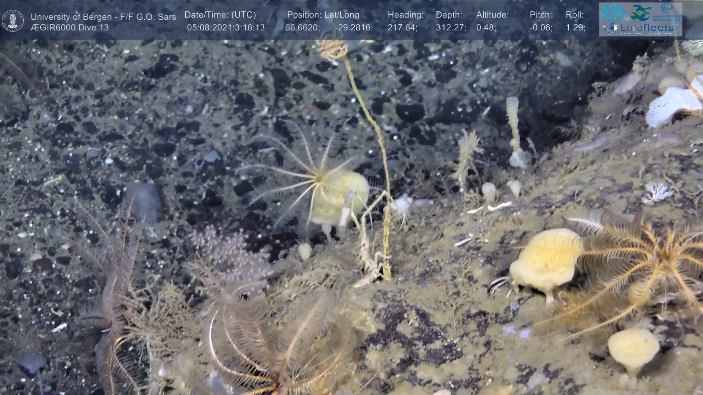Click the University of Bergen - F/F G.O. Sars text
This screenshot has width=703, height=395.
point(103,17)
